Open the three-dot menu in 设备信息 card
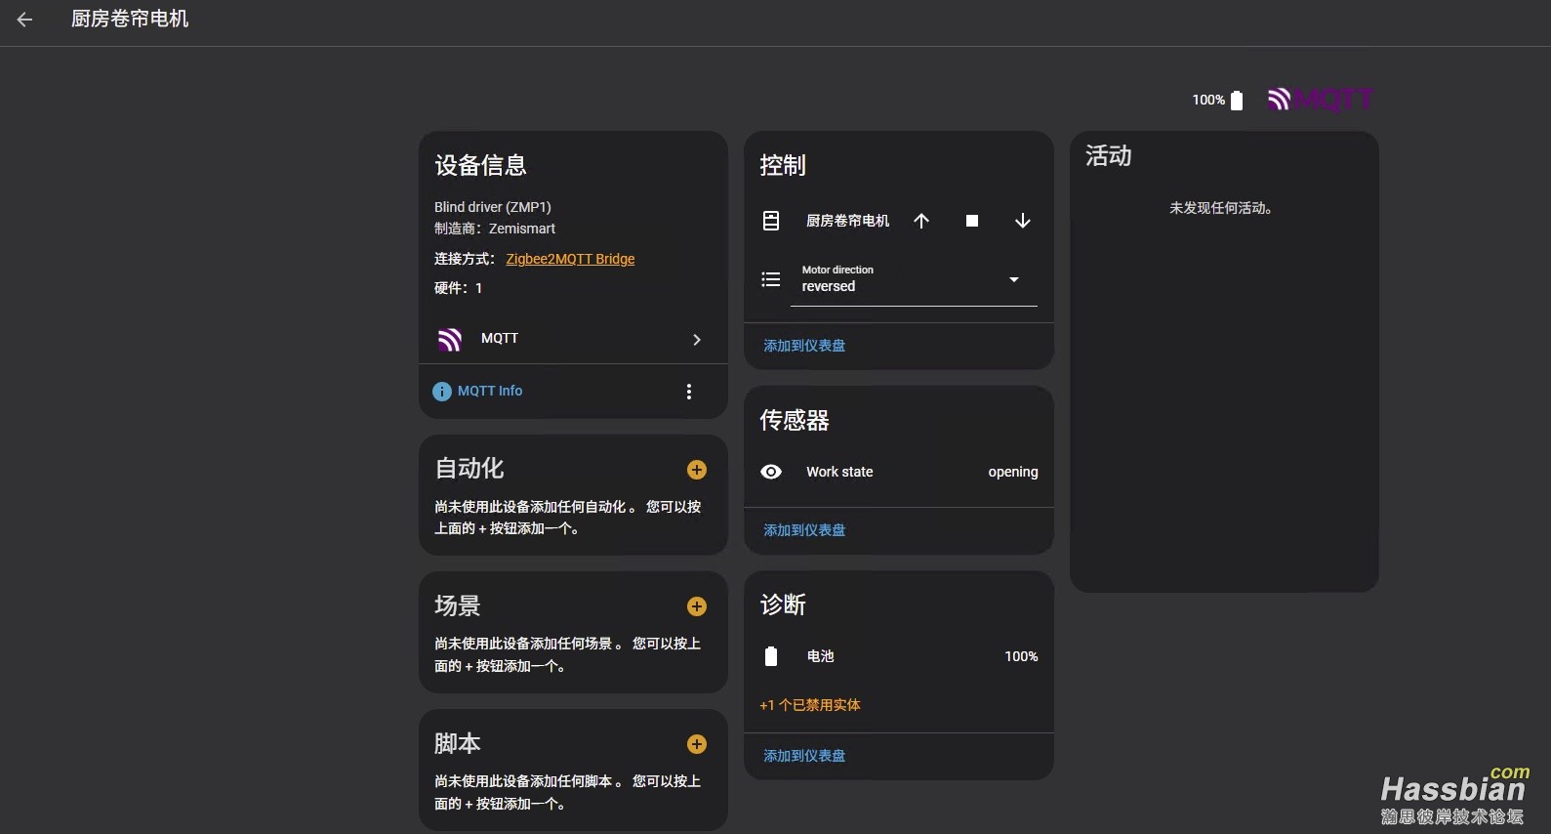This screenshot has width=1551, height=834. point(689,392)
